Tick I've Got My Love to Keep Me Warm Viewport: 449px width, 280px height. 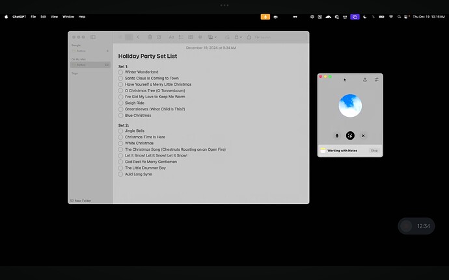(x=120, y=97)
